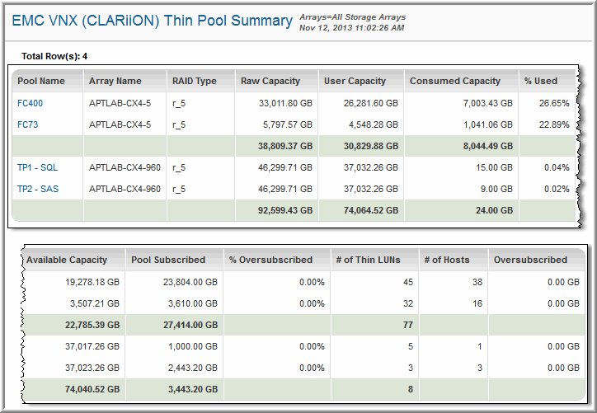Click the Array Name column header
597x413 pixels.
(x=115, y=81)
